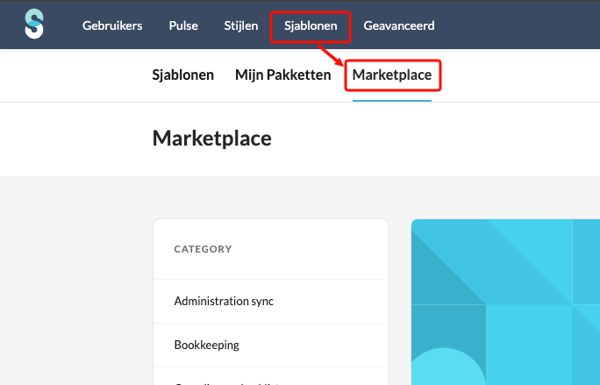Open the Pulse menu item

pyautogui.click(x=183, y=25)
